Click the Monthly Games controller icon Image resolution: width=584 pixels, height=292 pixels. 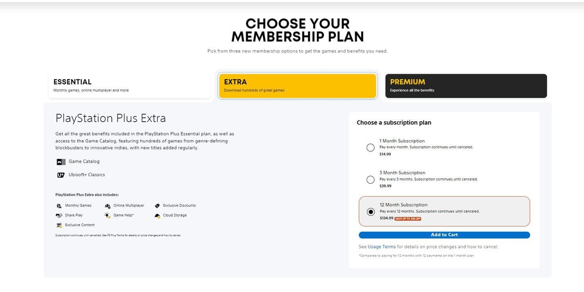click(59, 205)
